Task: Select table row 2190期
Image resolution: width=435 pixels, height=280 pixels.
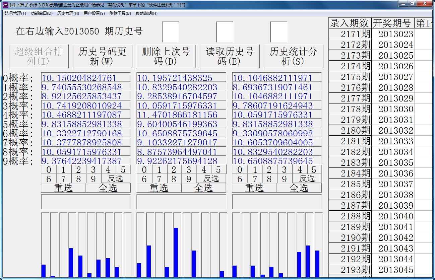Action: coord(350,238)
